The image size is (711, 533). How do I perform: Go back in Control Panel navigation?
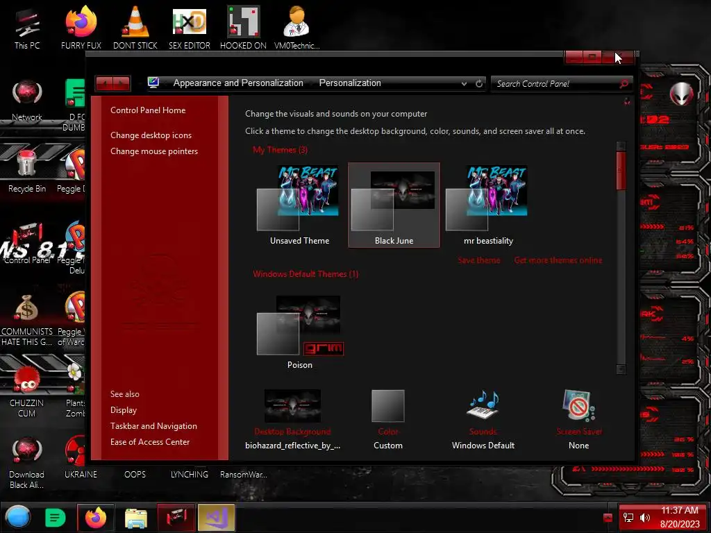105,83
